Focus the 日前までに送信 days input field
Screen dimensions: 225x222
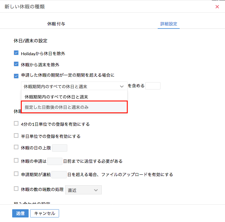[54, 161]
